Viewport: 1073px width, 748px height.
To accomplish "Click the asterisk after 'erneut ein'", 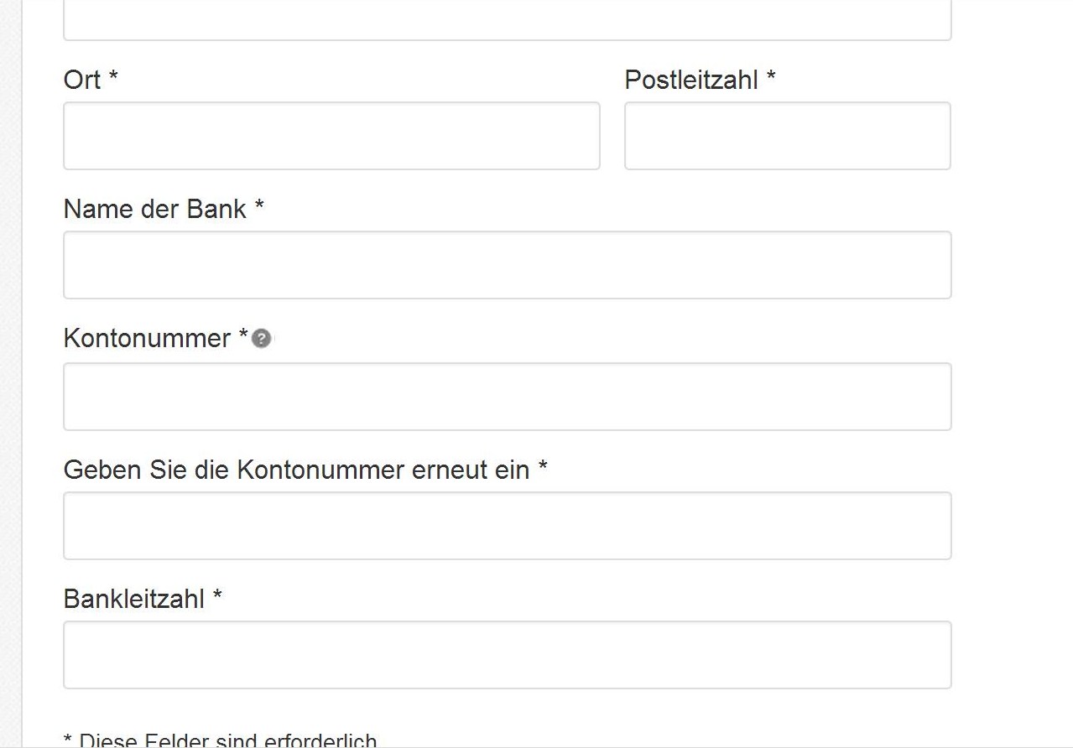I will click(543, 467).
